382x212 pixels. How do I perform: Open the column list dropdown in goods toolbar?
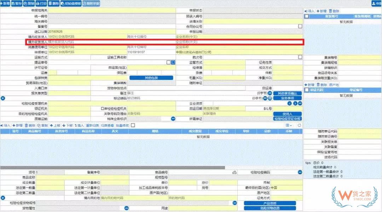tap(289, 125)
